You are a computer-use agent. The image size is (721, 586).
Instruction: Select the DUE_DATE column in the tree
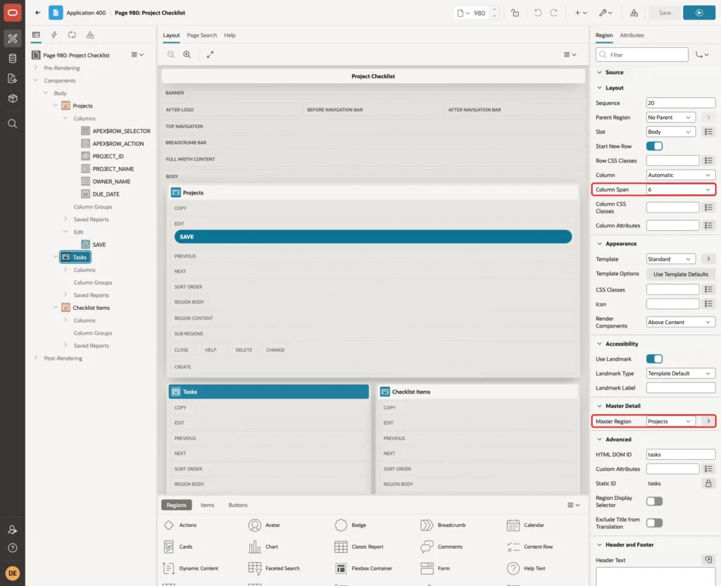[x=106, y=194]
